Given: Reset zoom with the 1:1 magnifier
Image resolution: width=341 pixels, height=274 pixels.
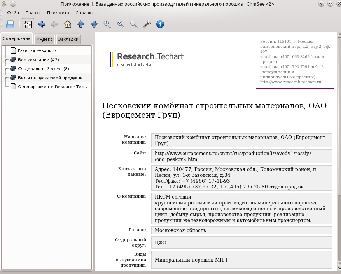Looking at the screenshot, I should (121, 24).
